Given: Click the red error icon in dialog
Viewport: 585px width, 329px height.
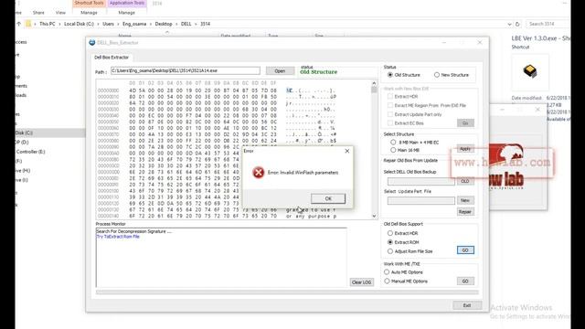Looking at the screenshot, I should [258, 173].
